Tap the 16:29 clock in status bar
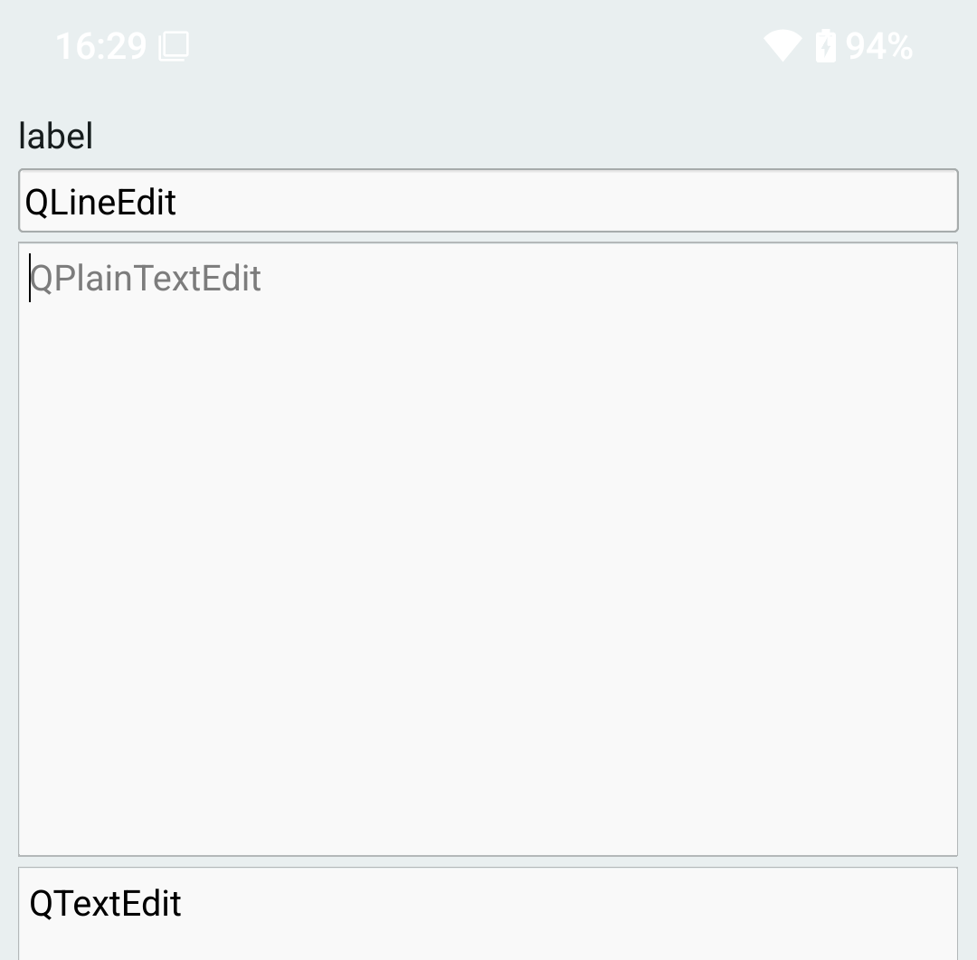Image resolution: width=977 pixels, height=960 pixels. pyautogui.click(x=100, y=45)
